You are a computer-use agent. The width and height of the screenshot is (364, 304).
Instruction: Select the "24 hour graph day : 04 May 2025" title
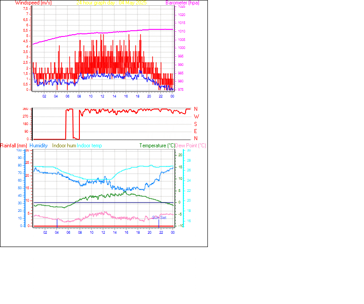click(112, 3)
